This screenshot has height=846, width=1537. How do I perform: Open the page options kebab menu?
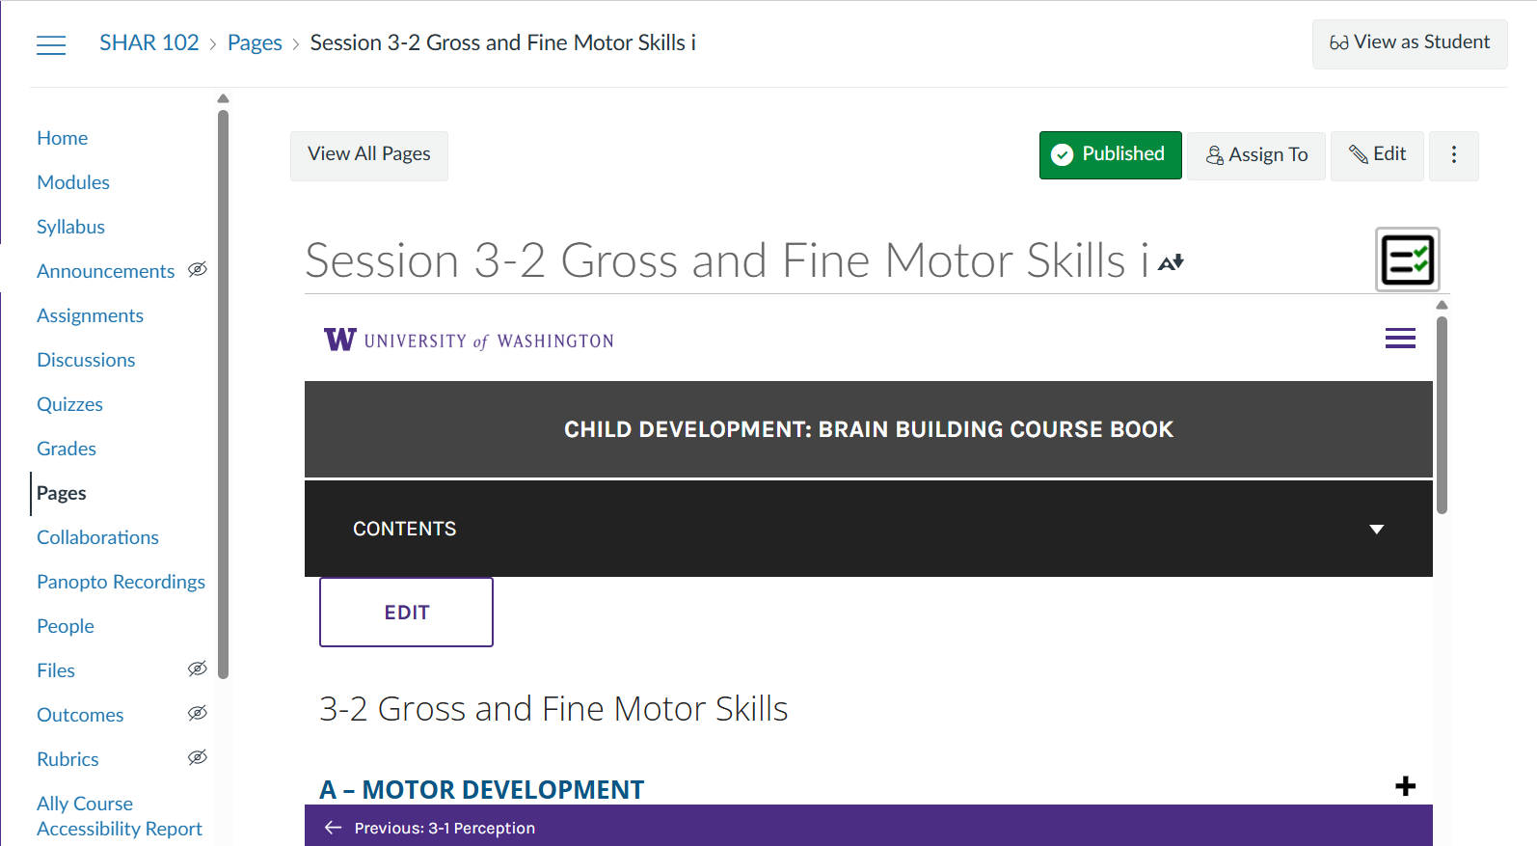tap(1453, 155)
